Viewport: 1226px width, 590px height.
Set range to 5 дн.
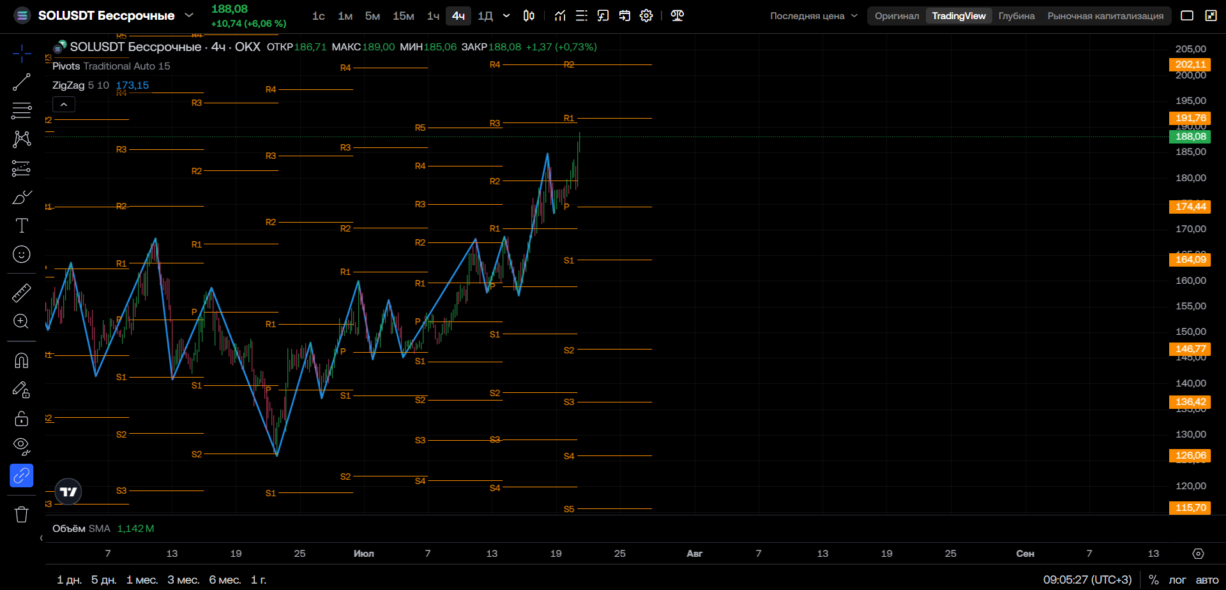pyautogui.click(x=103, y=580)
